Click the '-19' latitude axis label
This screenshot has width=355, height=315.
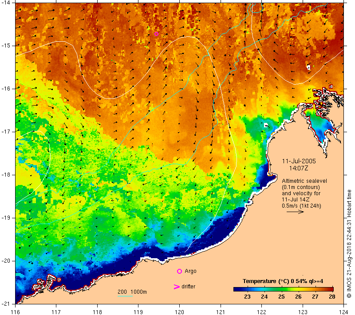(x=5, y=218)
